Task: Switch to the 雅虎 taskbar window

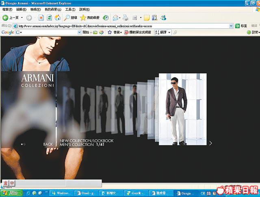Action: tap(161, 193)
